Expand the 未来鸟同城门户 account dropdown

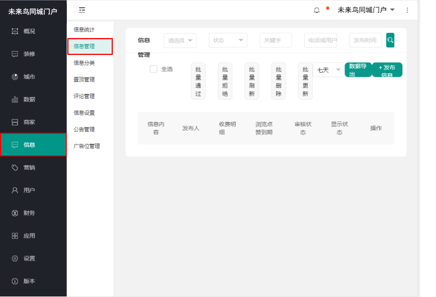pos(366,10)
